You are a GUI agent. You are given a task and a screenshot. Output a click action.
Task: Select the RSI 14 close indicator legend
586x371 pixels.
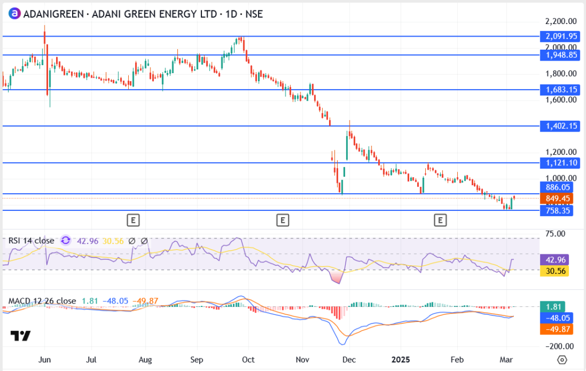(x=31, y=241)
